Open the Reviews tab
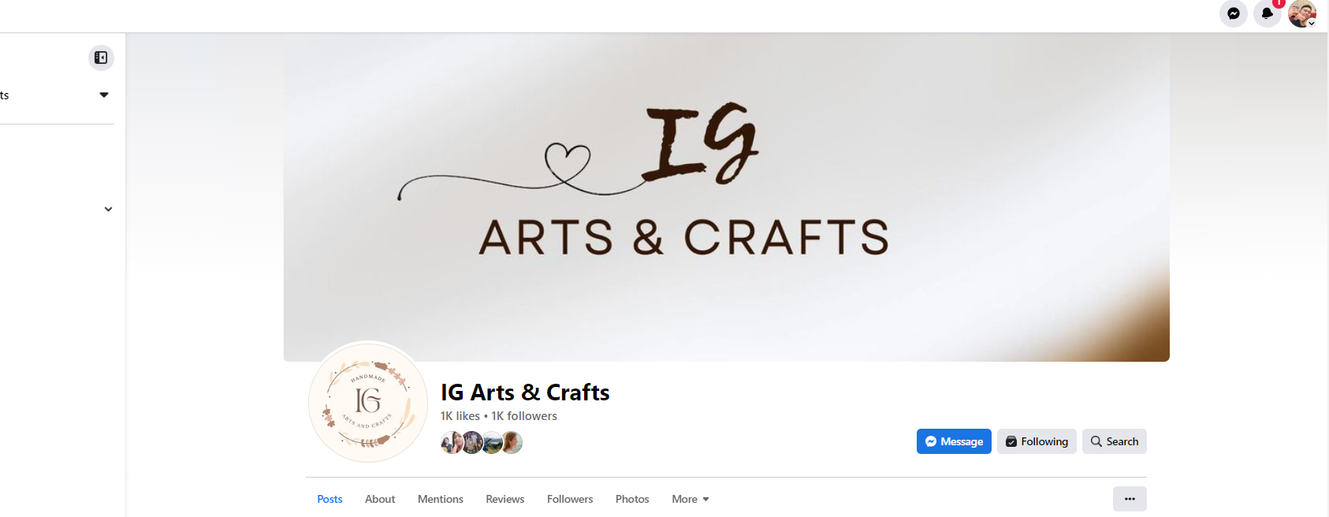 point(505,499)
